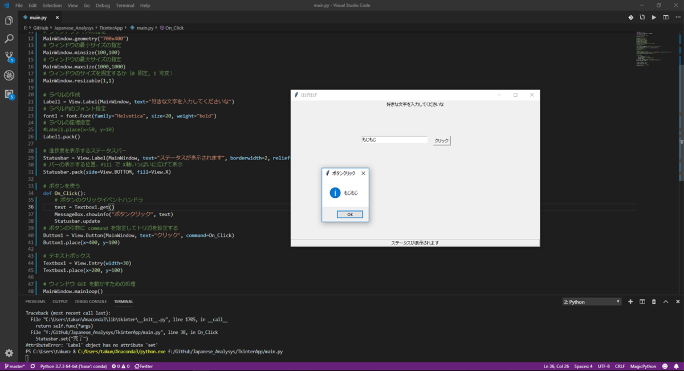Open the Debug menu
Viewport: 684px width, 371px height.
point(103,5)
